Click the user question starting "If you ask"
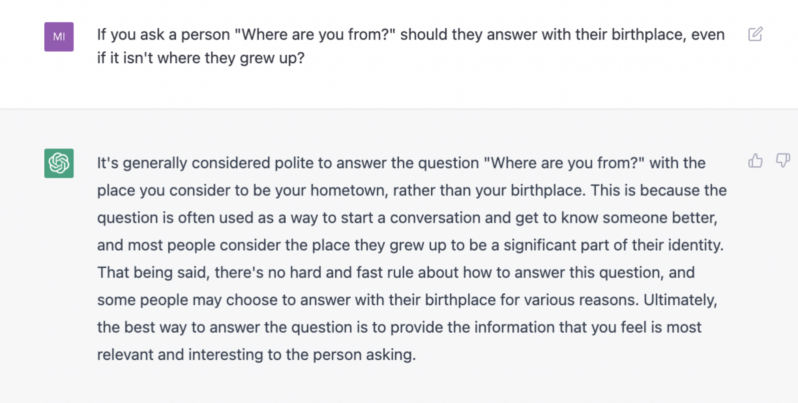This screenshot has height=403, width=798. click(x=411, y=35)
